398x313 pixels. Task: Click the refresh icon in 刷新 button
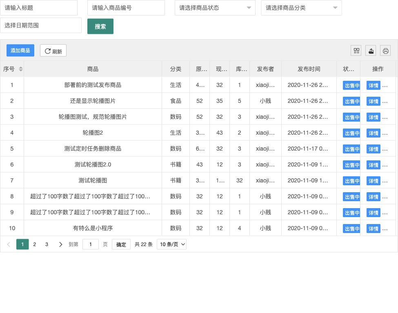click(x=47, y=51)
